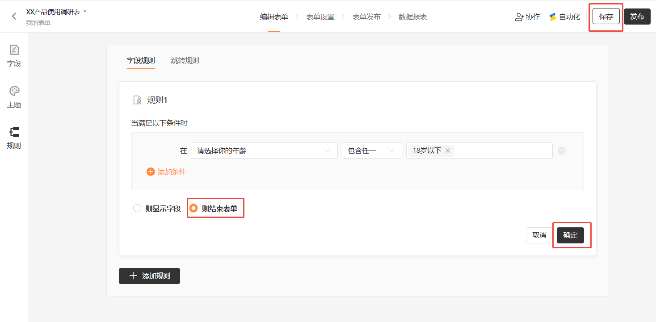Image resolution: width=656 pixels, height=322 pixels.
Task: Open the 请选择你的年龄 field dropdown
Action: pos(264,151)
